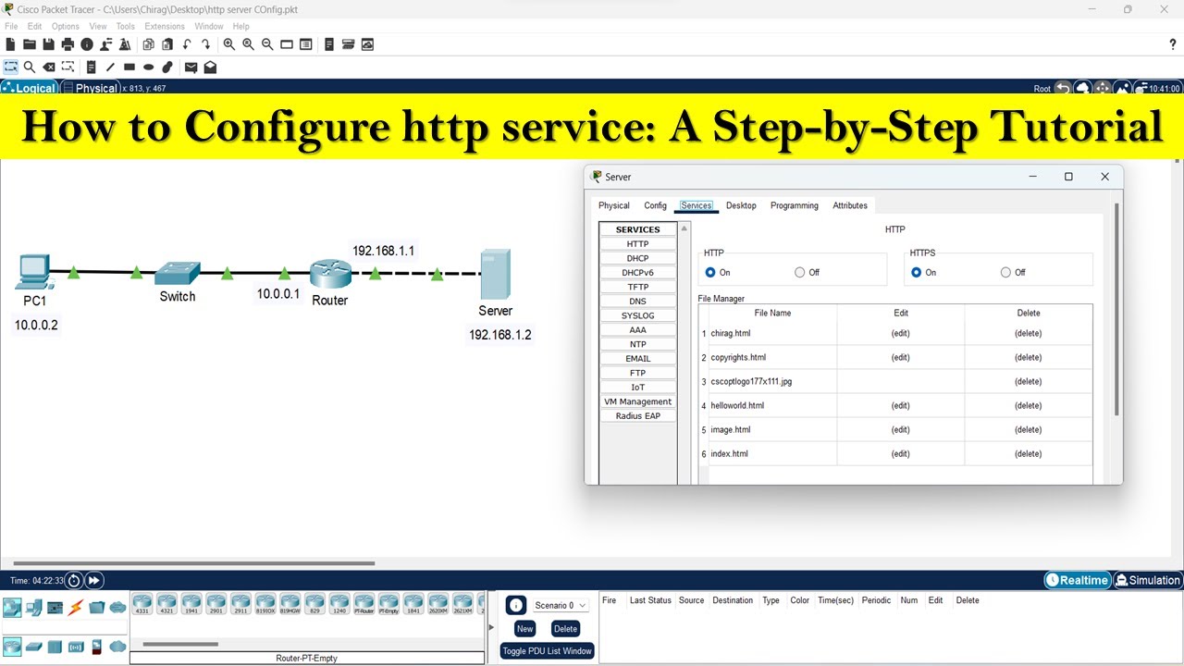Viewport: 1184px width, 666px height.
Task: Open the File menu
Action: [11, 26]
